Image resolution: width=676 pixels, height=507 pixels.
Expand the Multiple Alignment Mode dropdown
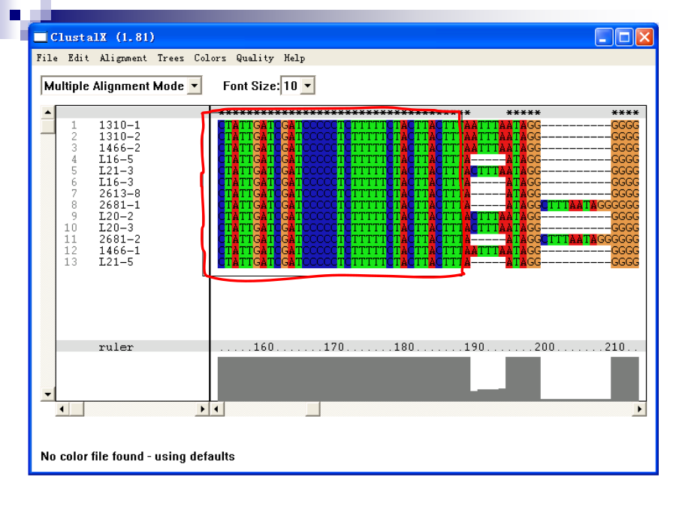click(195, 86)
